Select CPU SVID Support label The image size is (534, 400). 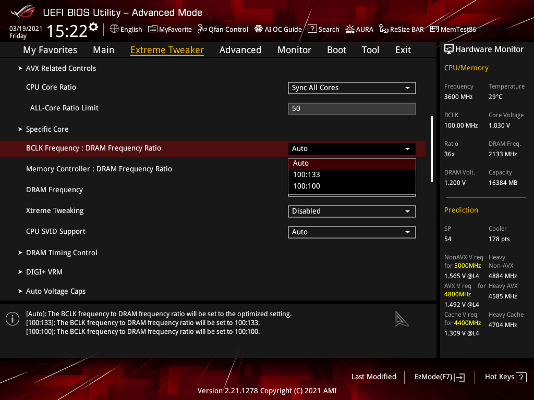click(56, 232)
